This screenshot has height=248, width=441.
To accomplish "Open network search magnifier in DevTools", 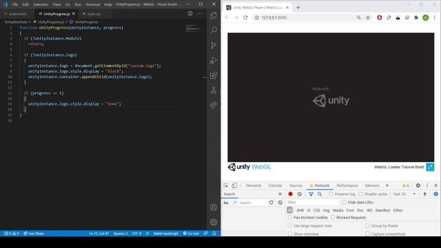I will tap(320, 194).
